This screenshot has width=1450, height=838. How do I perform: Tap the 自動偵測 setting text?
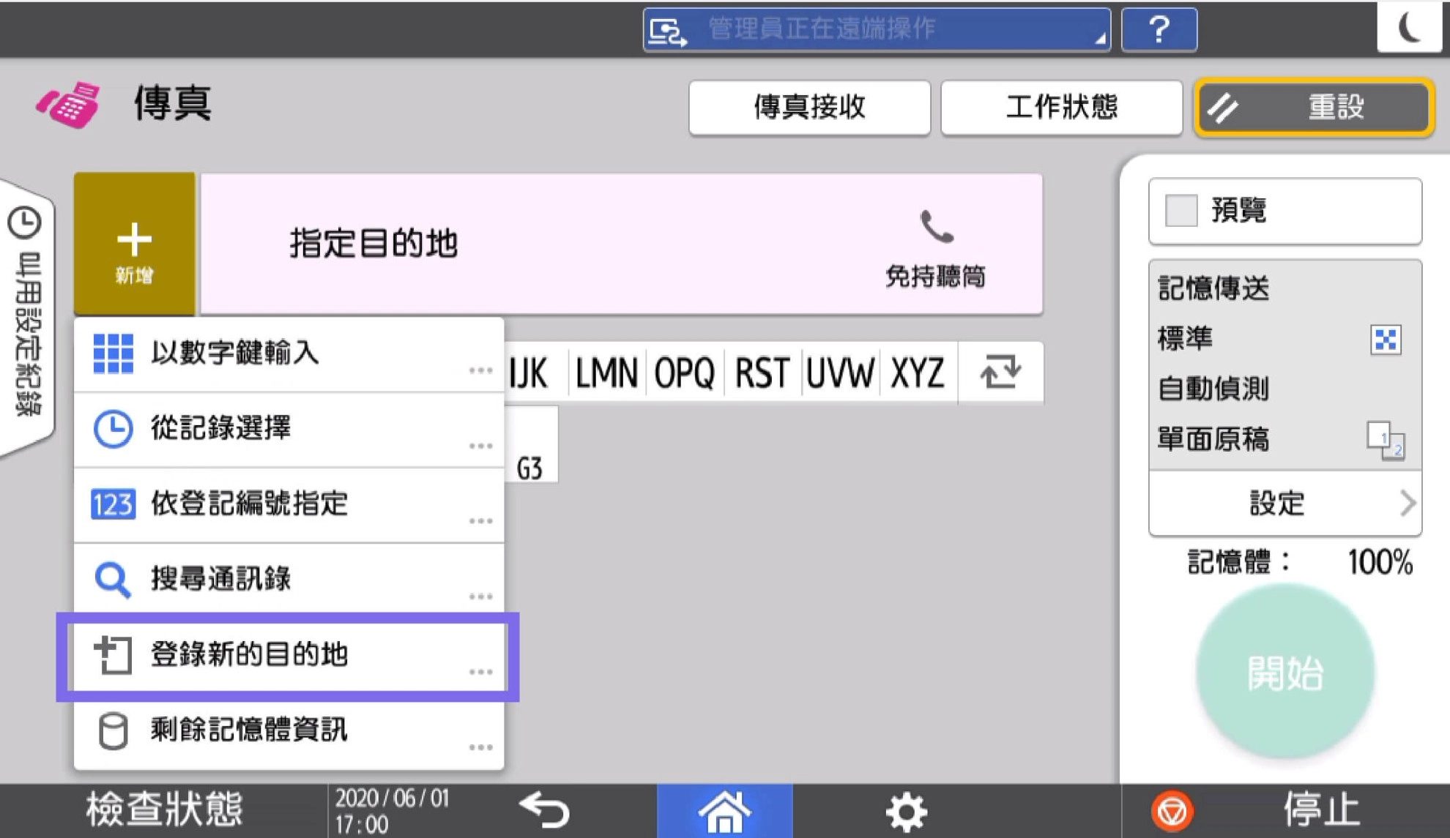1213,389
